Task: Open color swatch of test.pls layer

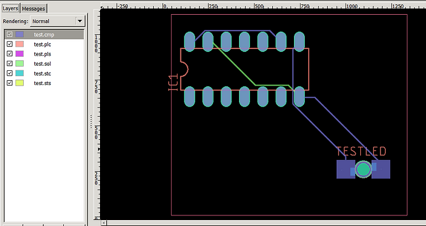Action: (20, 54)
